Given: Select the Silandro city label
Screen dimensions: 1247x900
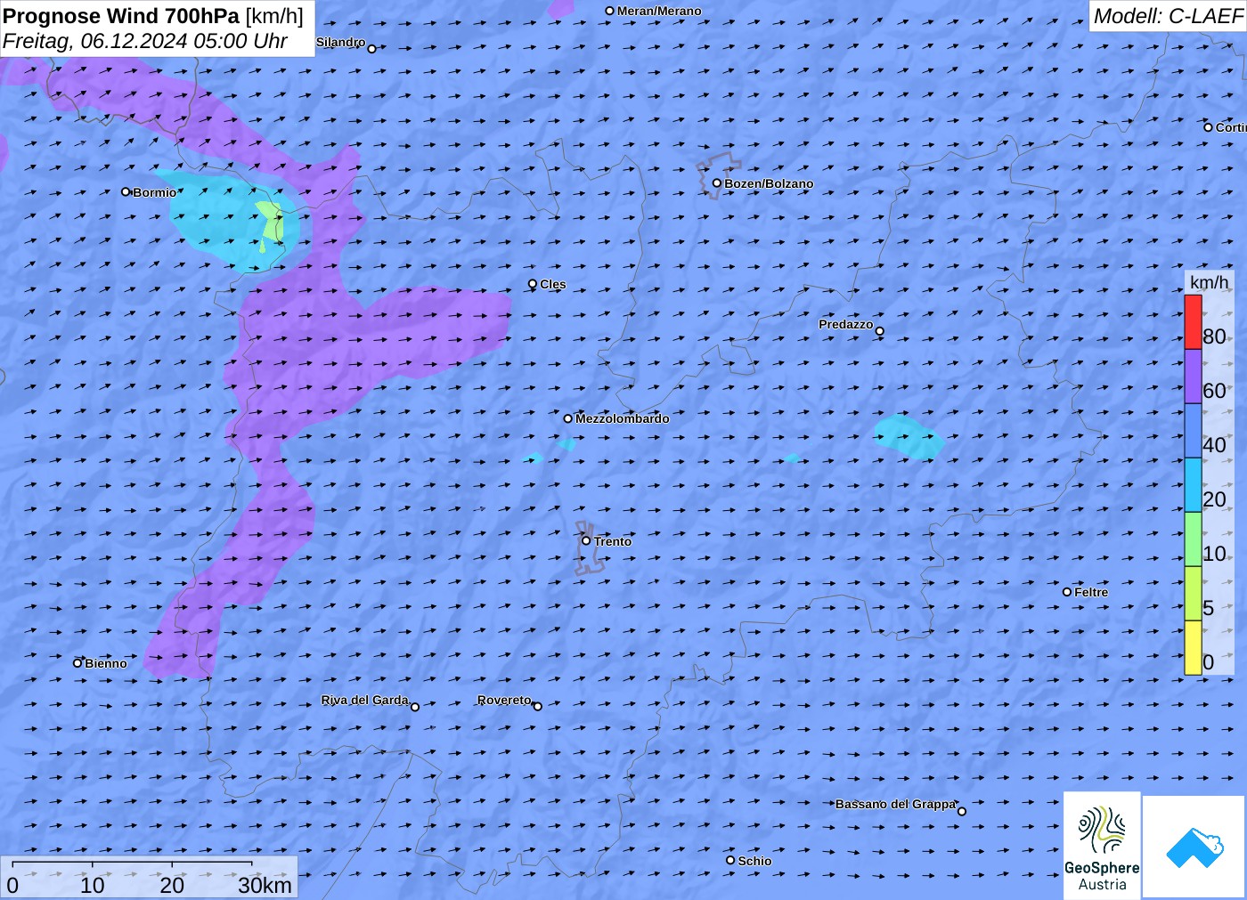Looking at the screenshot, I should click(x=340, y=42).
